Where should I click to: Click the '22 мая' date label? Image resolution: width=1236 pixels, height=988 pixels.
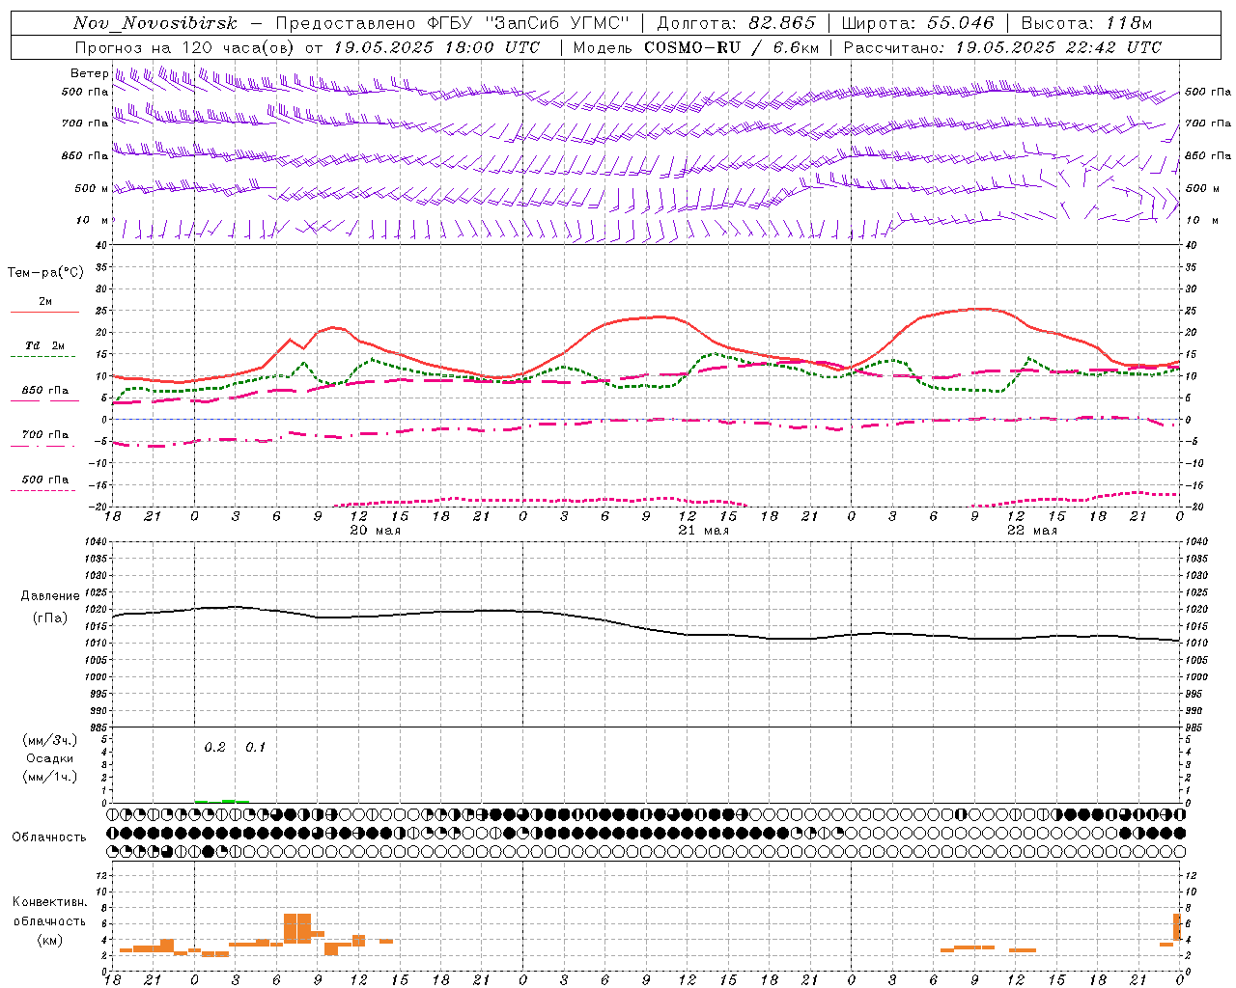pyautogui.click(x=1032, y=531)
